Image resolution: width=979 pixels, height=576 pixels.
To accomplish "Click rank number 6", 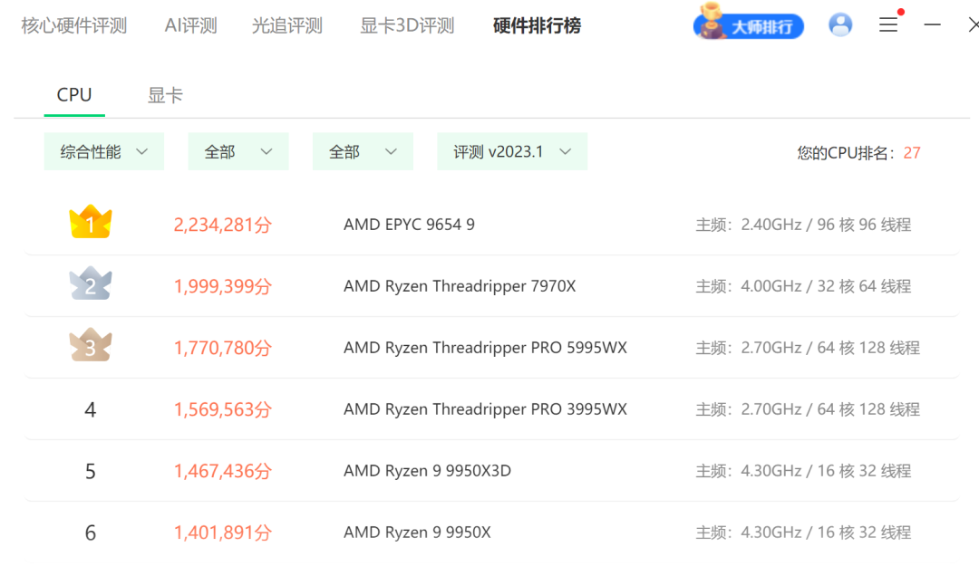I will pos(91,533).
